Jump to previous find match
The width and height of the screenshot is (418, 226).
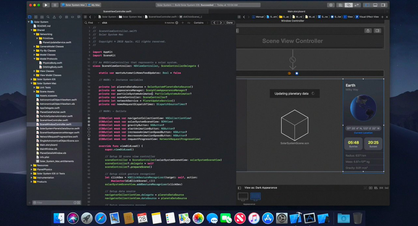[x=214, y=23]
